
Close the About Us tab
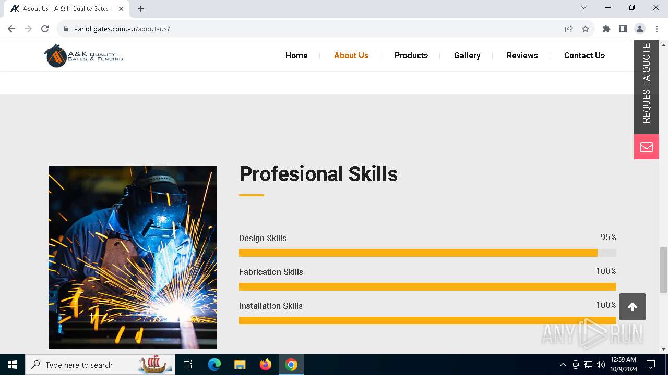(121, 9)
